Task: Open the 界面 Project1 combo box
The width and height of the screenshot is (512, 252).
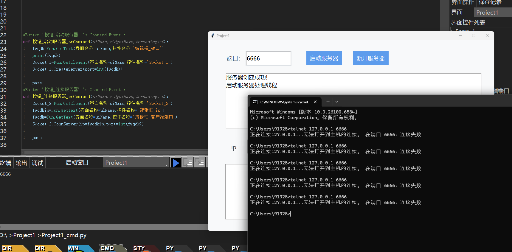Action: (x=492, y=13)
